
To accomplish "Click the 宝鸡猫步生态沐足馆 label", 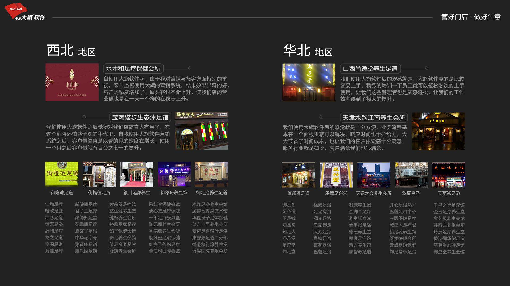I will point(140,117).
